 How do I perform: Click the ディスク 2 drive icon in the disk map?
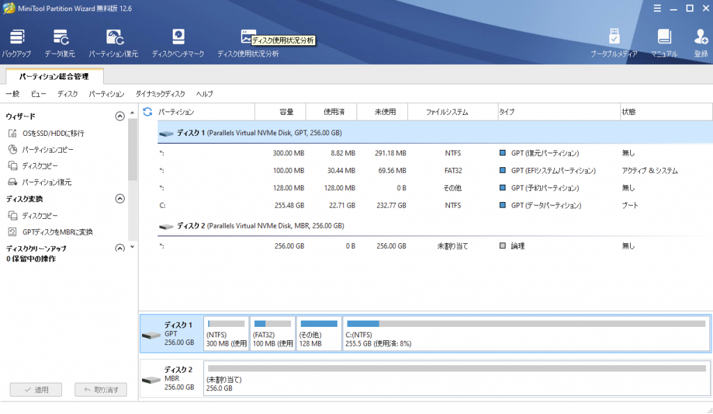pyautogui.click(x=151, y=380)
